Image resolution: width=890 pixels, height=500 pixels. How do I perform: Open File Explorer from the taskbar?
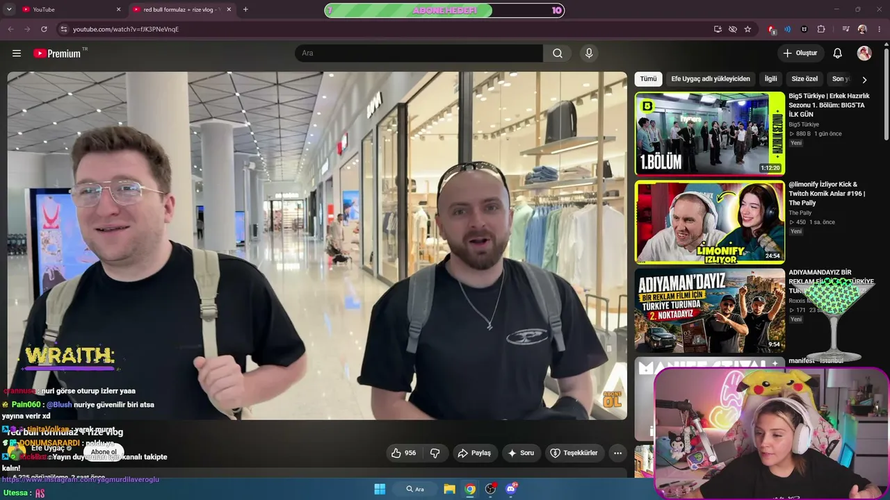click(449, 489)
